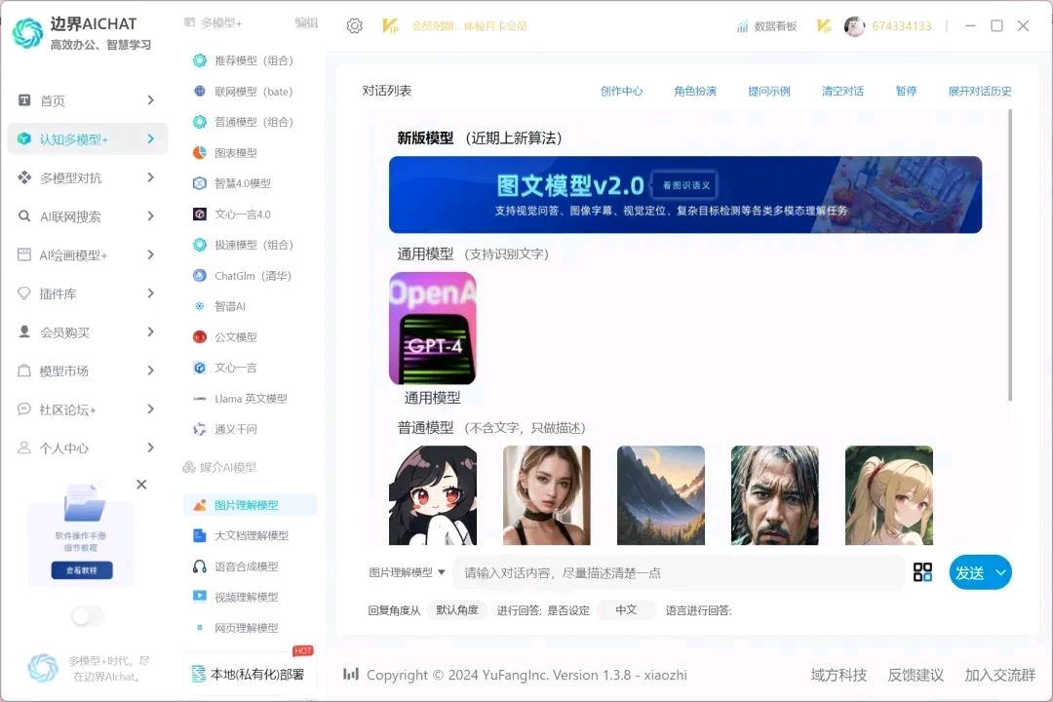The image size is (1053, 702).
Task: Select 角色扮演 in top menu
Action: (695, 91)
